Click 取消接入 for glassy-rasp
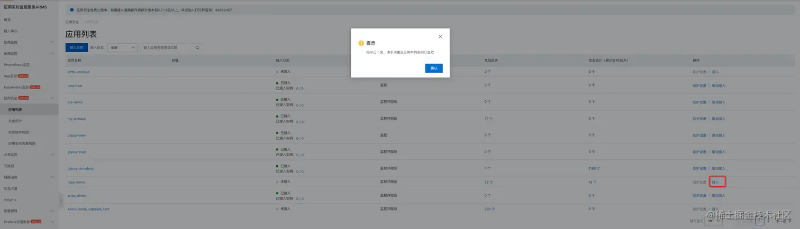800x229 pixels. click(x=719, y=152)
